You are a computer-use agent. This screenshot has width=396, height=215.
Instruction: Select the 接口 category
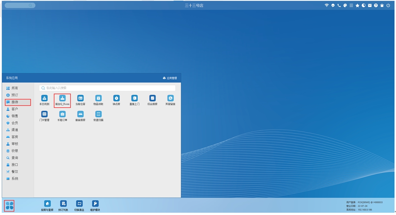click(x=18, y=165)
